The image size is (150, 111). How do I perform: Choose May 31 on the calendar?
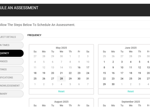[88, 79]
